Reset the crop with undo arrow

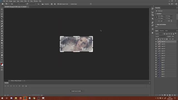(91, 4)
